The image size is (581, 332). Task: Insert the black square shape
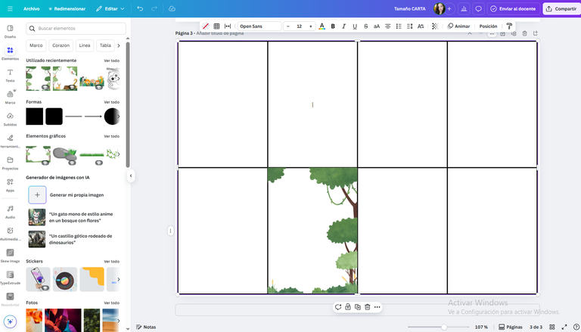35,116
